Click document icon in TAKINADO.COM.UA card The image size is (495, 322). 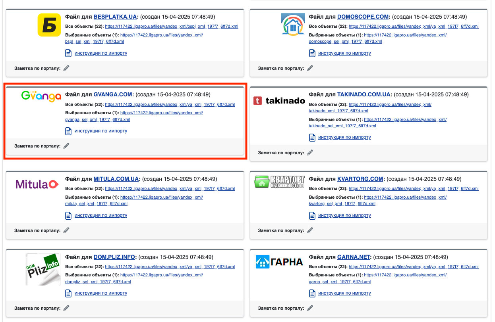312,137
